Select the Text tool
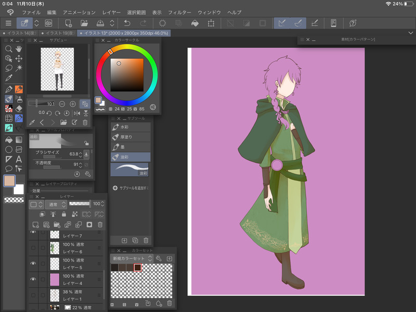 [19, 159]
